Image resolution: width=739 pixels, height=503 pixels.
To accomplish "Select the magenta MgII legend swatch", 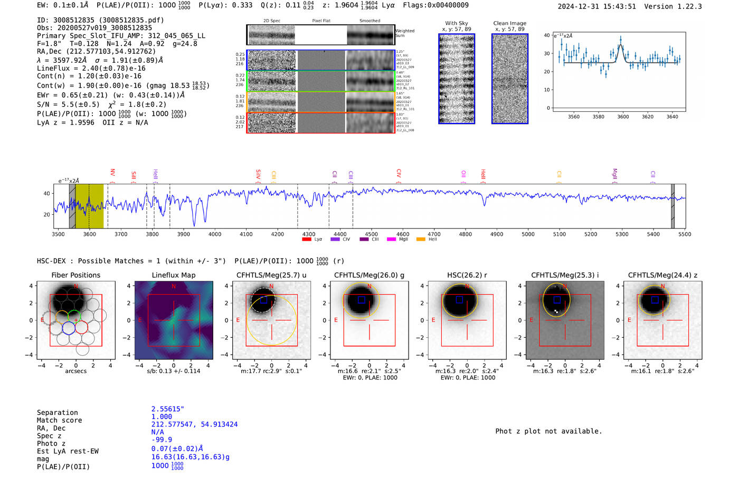I will (391, 240).
